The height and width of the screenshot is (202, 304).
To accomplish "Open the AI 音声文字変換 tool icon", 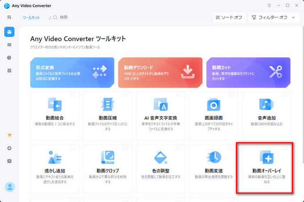I will pyautogui.click(x=161, y=104).
